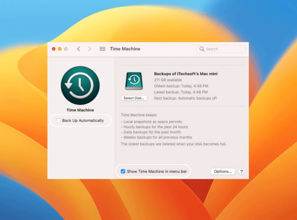Click the Time Machine window title
The height and width of the screenshot is (220, 297).
coord(125,49)
